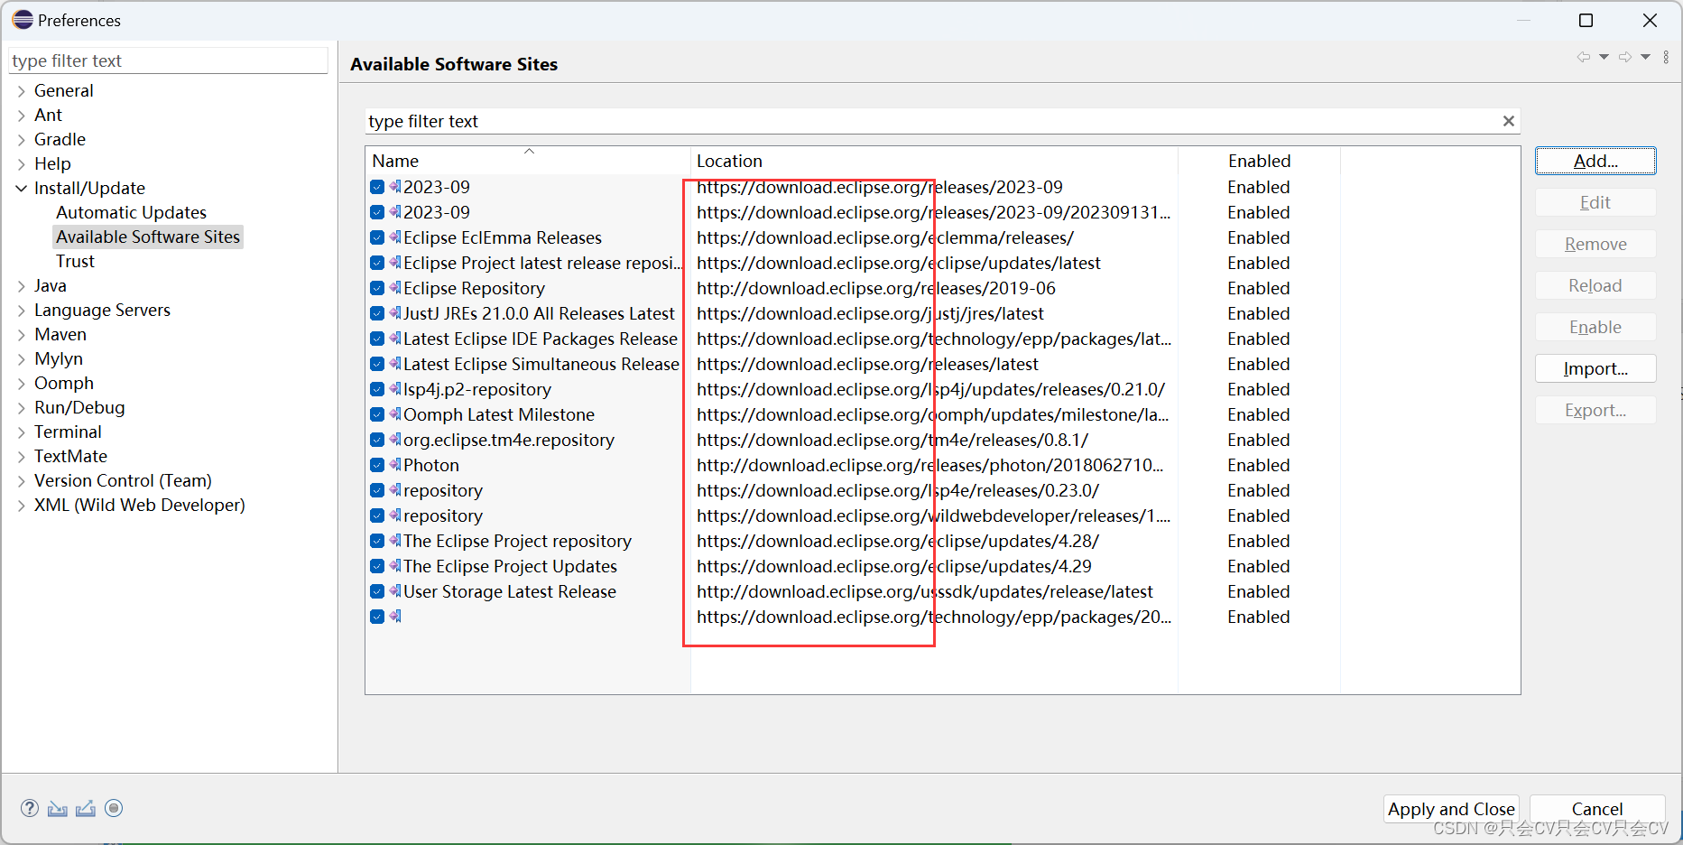Open the Help icon in the bottom bar
This screenshot has width=1683, height=845.
point(30,808)
